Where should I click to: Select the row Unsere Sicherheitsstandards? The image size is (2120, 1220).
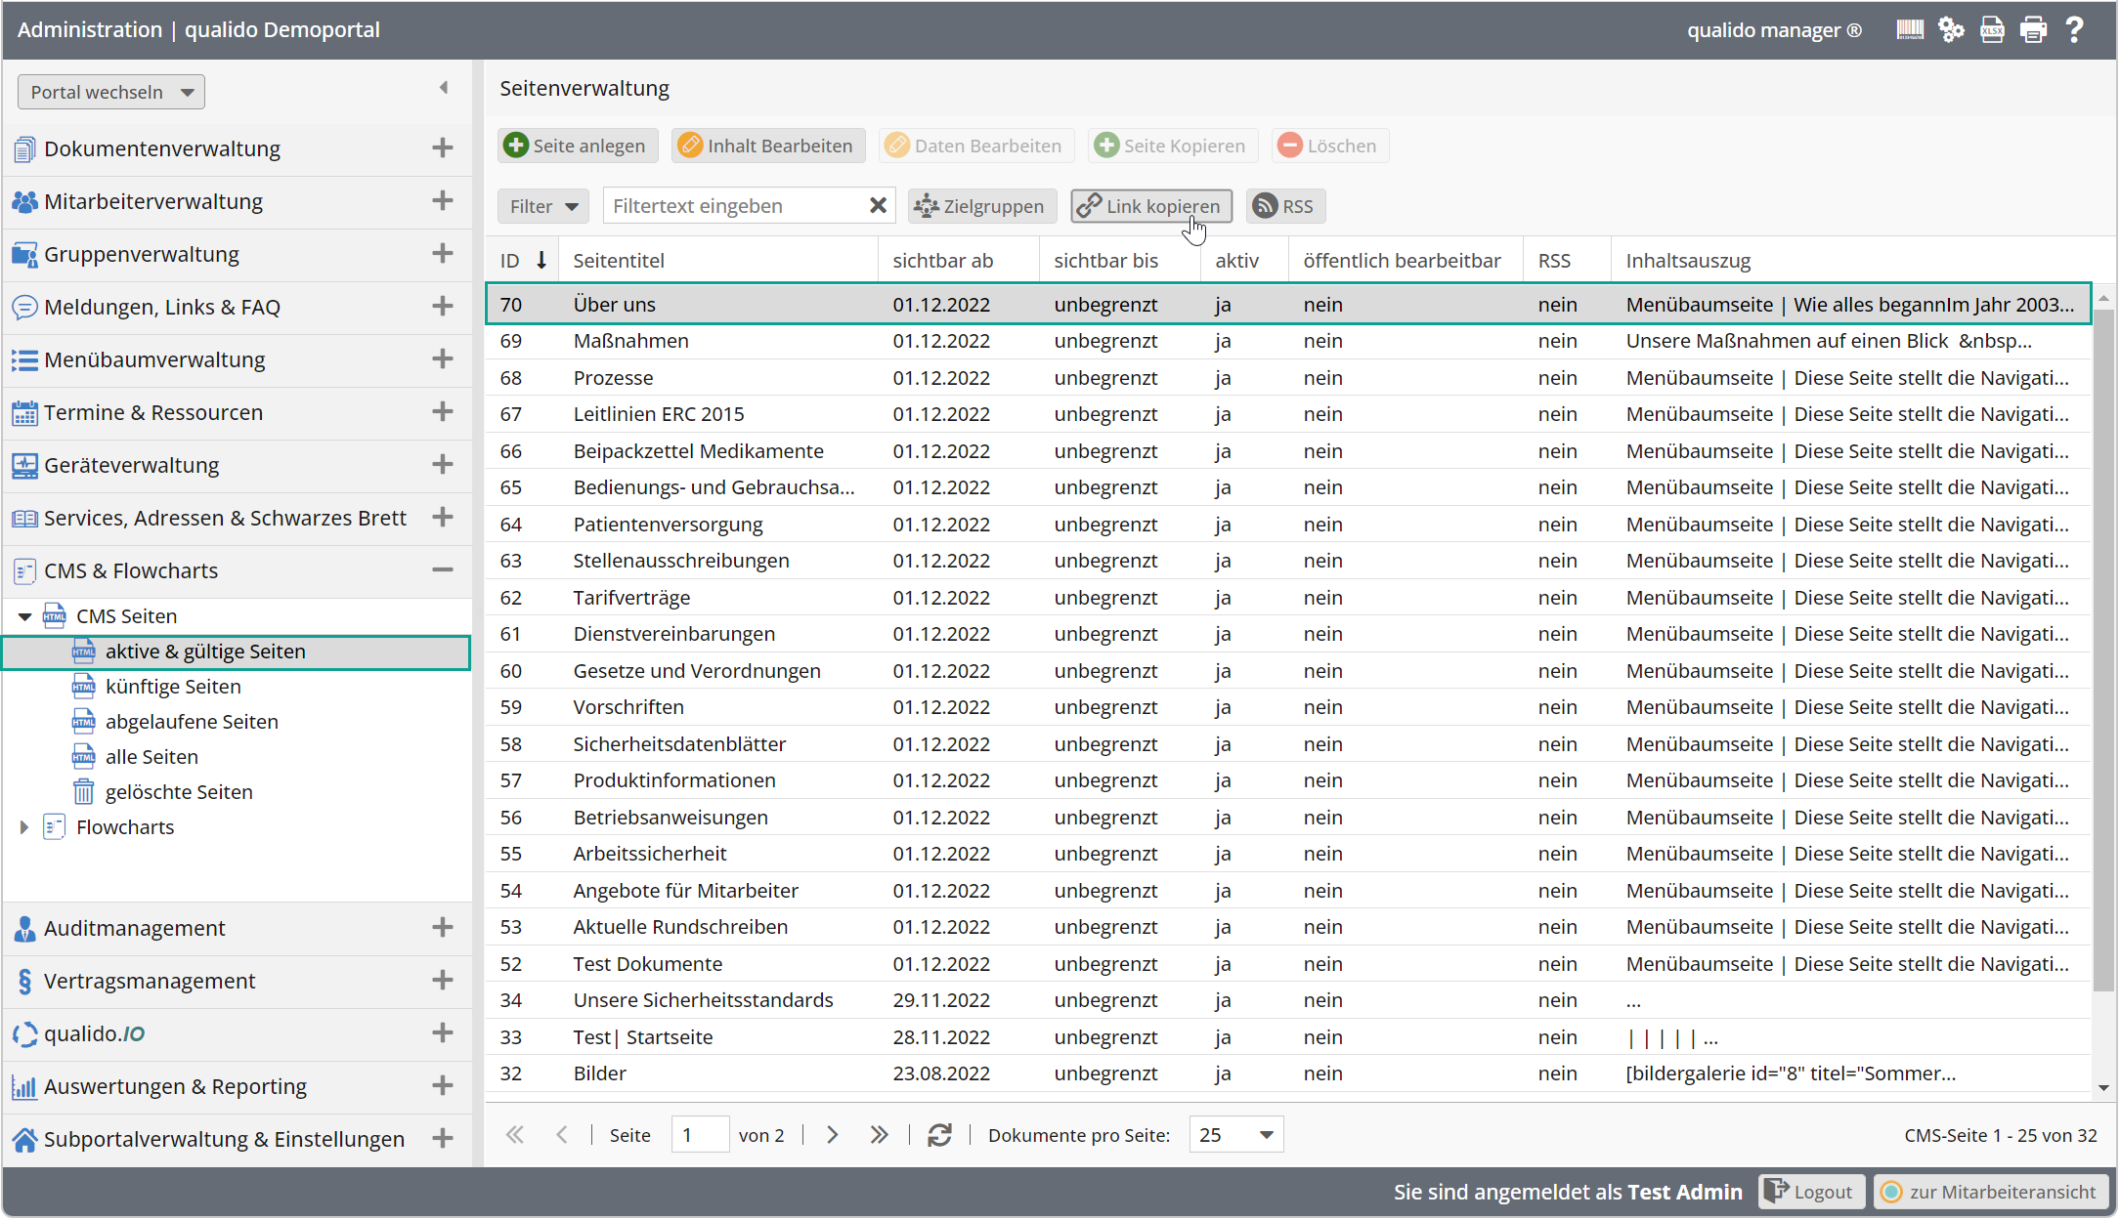coord(1288,1000)
